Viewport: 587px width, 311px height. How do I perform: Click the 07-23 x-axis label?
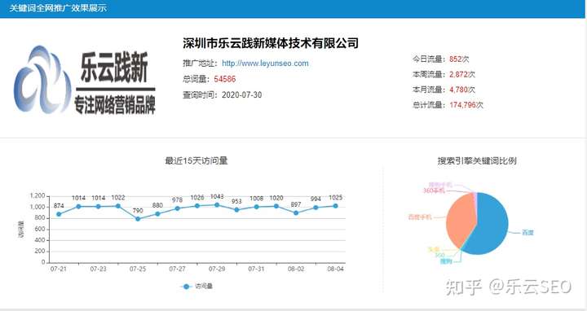[x=98, y=269]
